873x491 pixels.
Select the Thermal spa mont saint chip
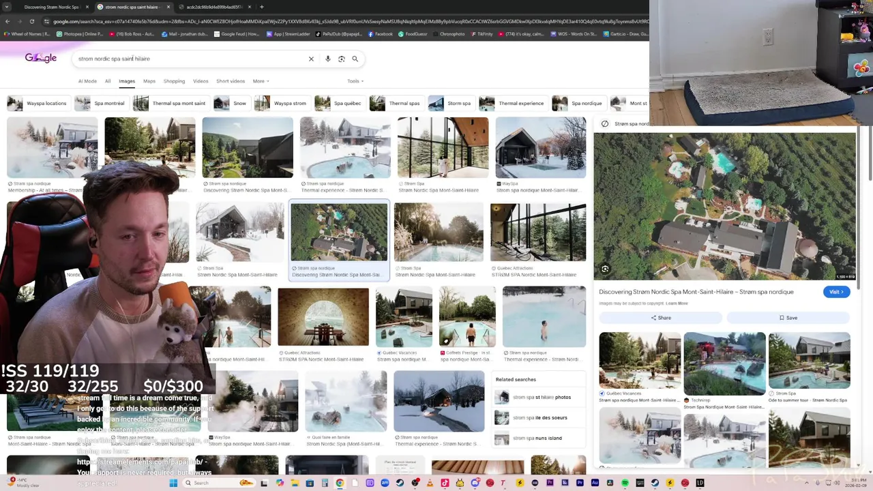[171, 104]
